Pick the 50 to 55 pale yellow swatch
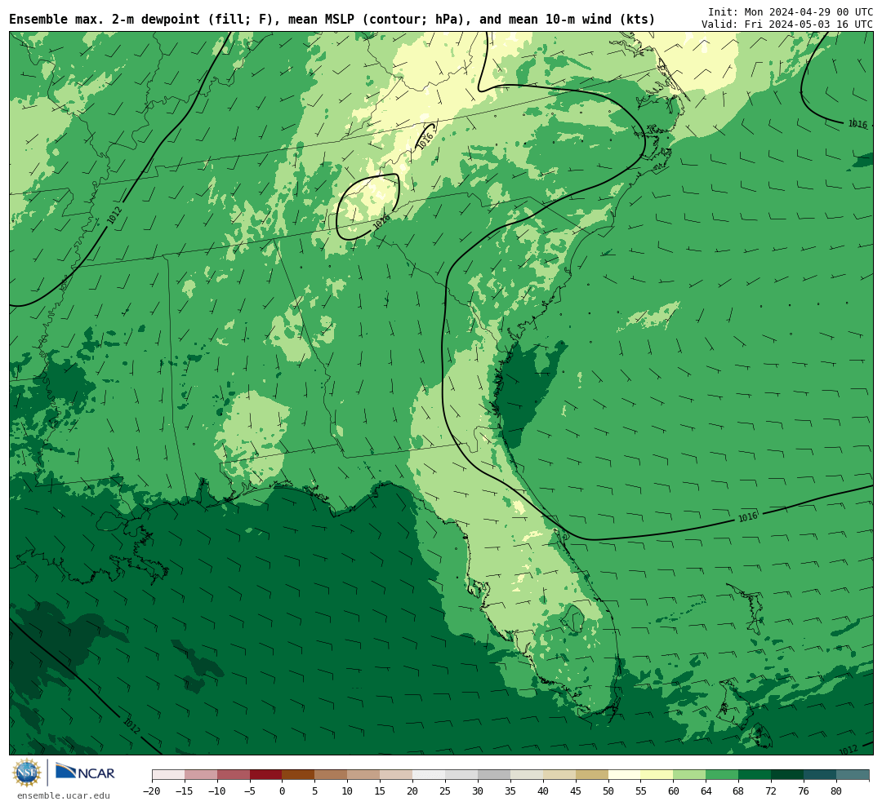Image resolution: width=882 pixels, height=806 pixels. click(x=625, y=775)
